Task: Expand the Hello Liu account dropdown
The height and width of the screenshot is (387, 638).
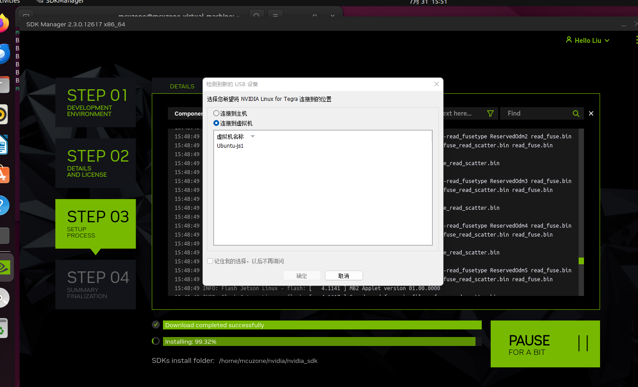Action: coord(607,41)
